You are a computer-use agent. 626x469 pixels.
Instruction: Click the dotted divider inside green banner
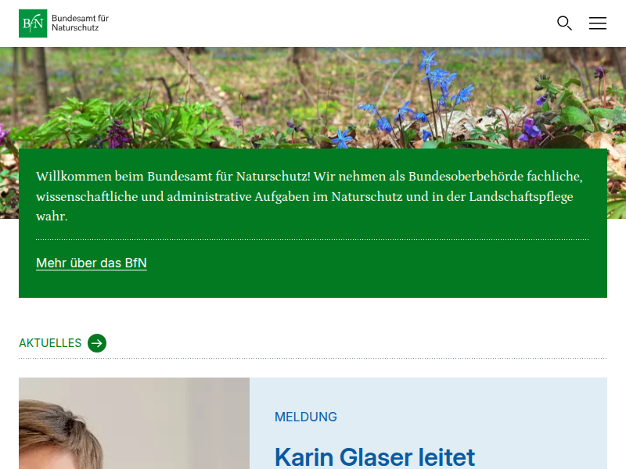click(x=312, y=240)
